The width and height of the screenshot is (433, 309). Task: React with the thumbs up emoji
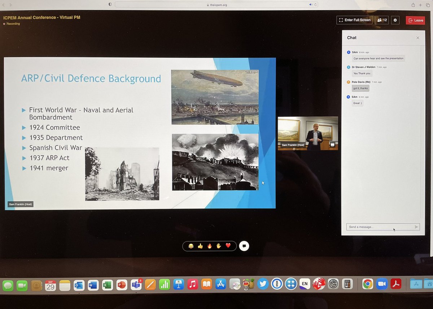coord(200,246)
